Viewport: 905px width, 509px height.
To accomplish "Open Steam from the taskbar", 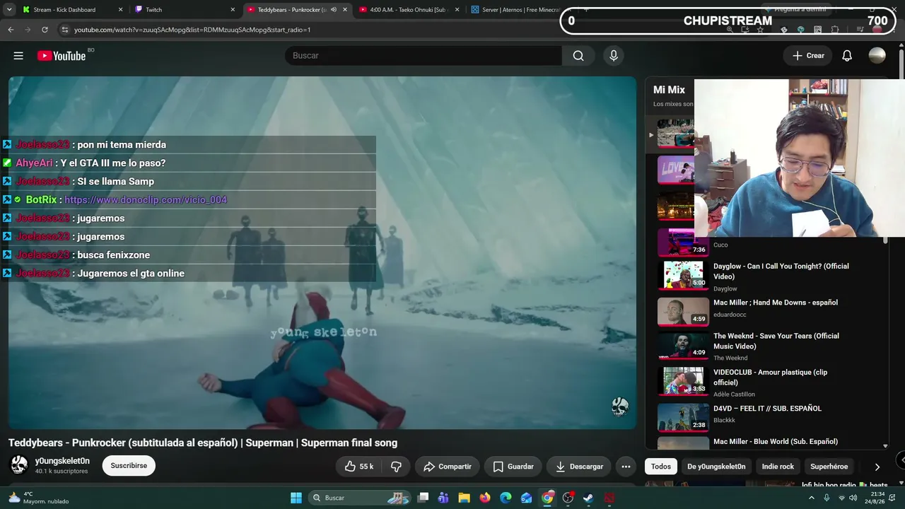I will click(x=588, y=498).
